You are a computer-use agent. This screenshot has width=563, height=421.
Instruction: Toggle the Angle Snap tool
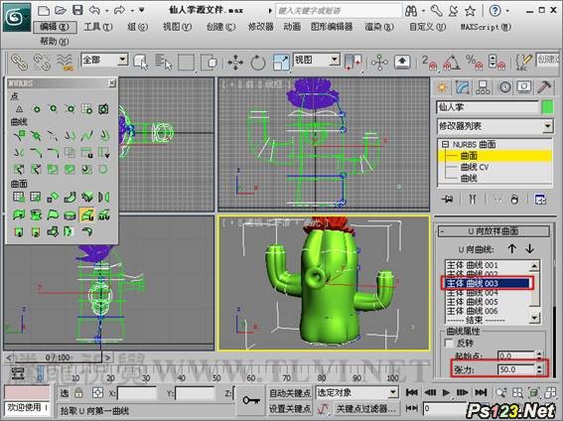[452, 63]
